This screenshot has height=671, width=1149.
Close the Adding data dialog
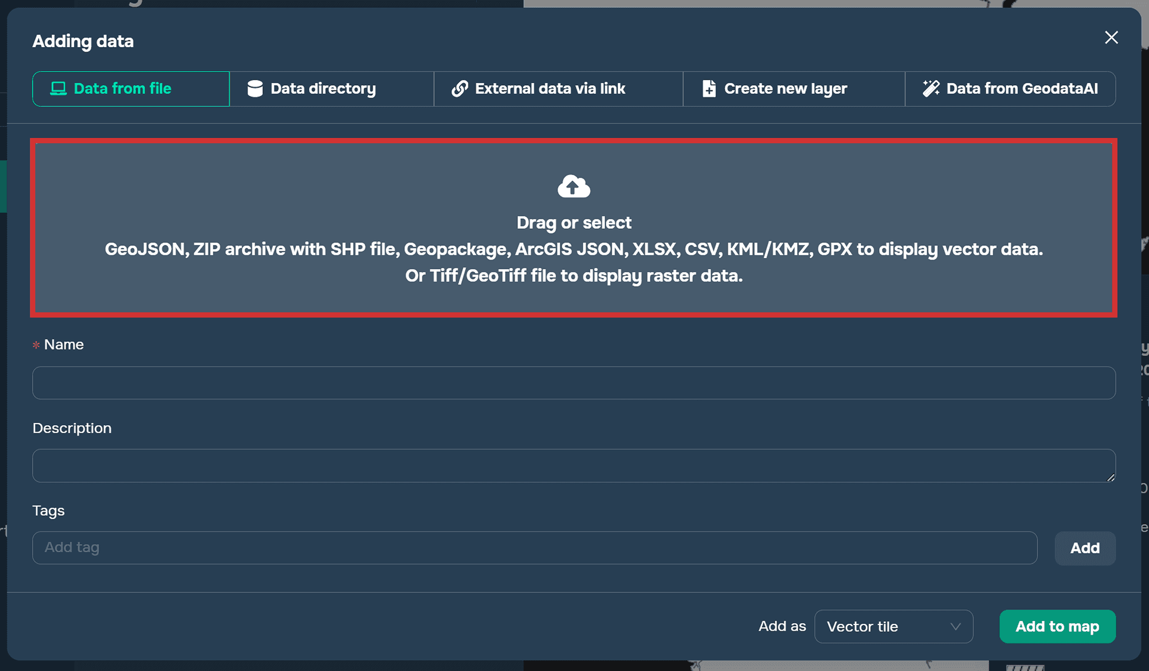[x=1111, y=38]
